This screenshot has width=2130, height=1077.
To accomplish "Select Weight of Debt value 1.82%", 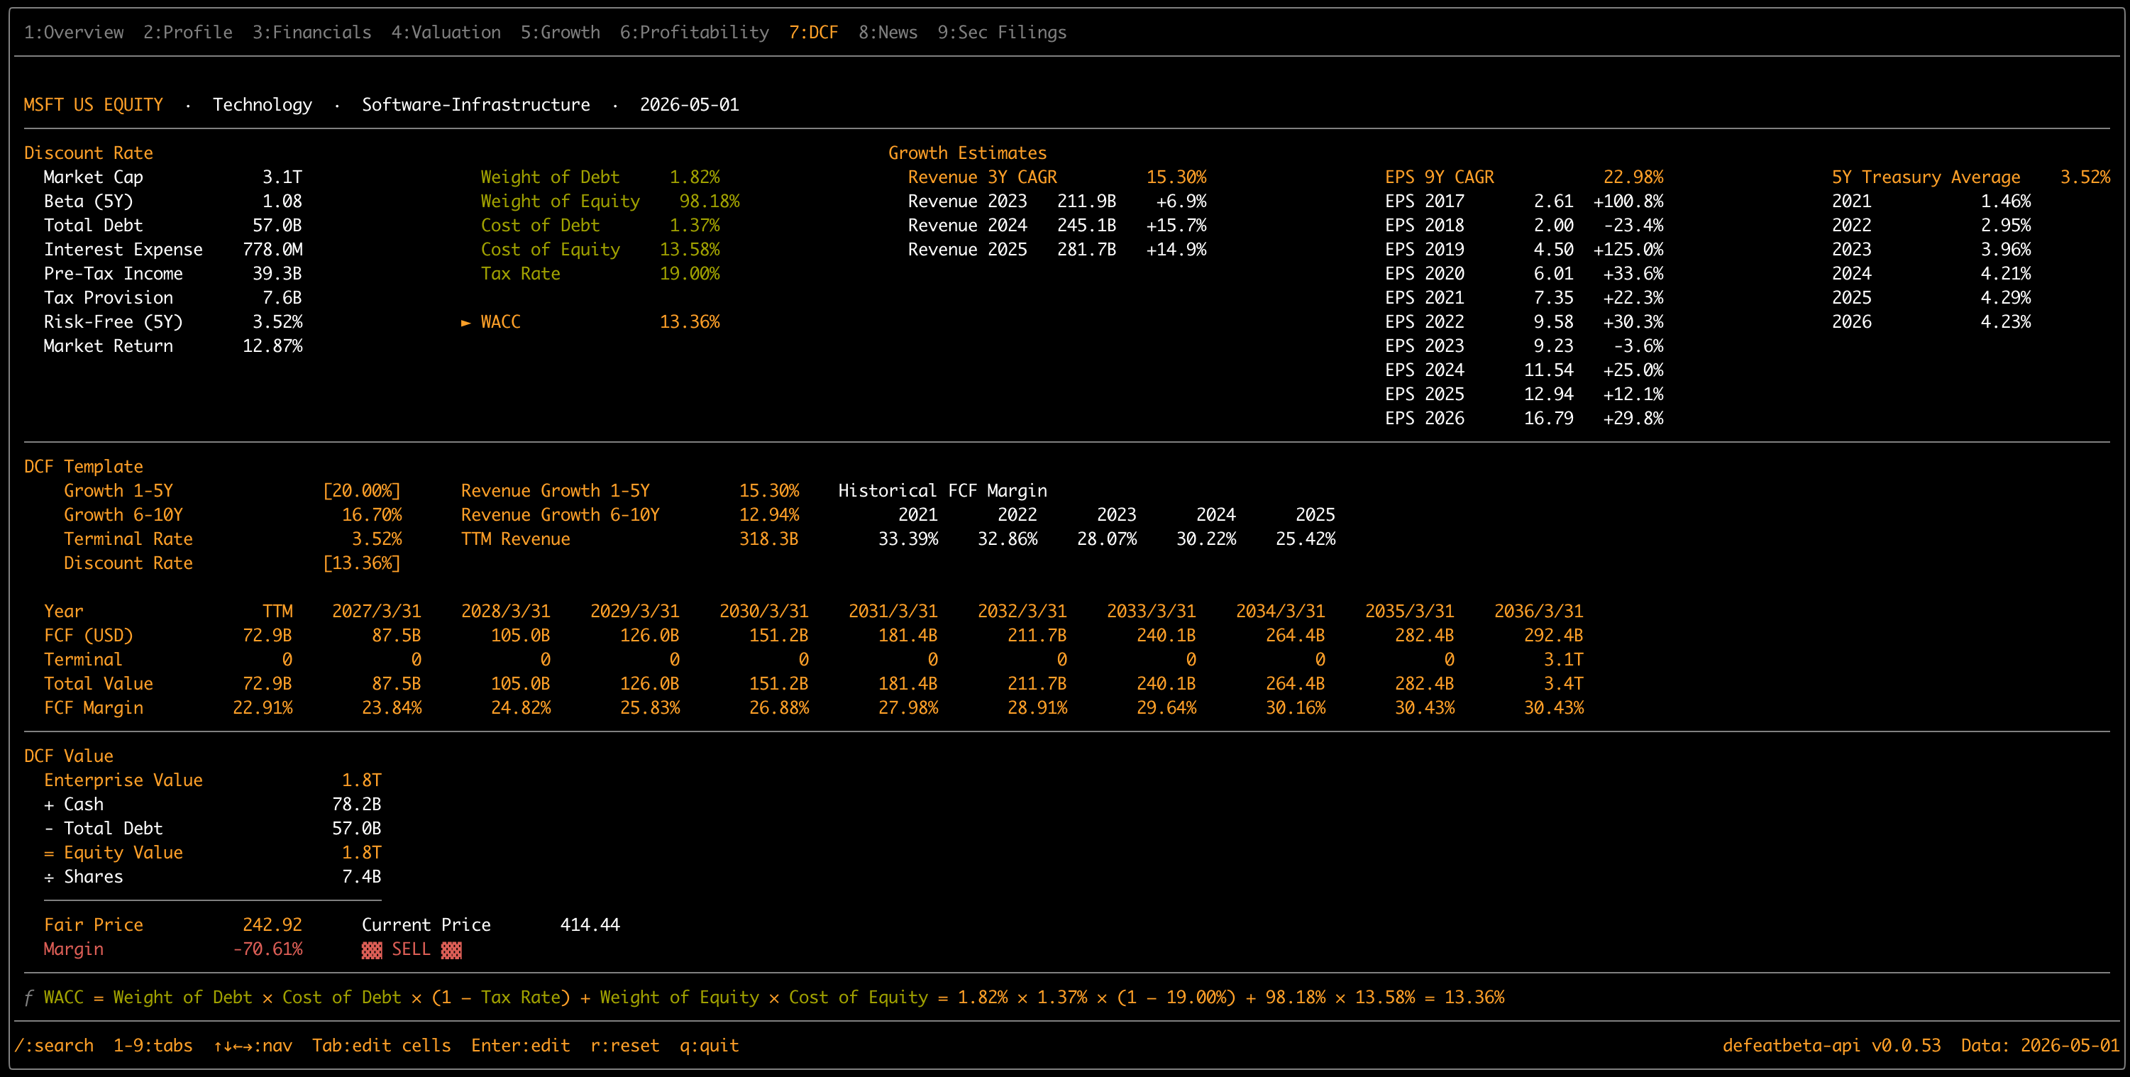I will [695, 177].
